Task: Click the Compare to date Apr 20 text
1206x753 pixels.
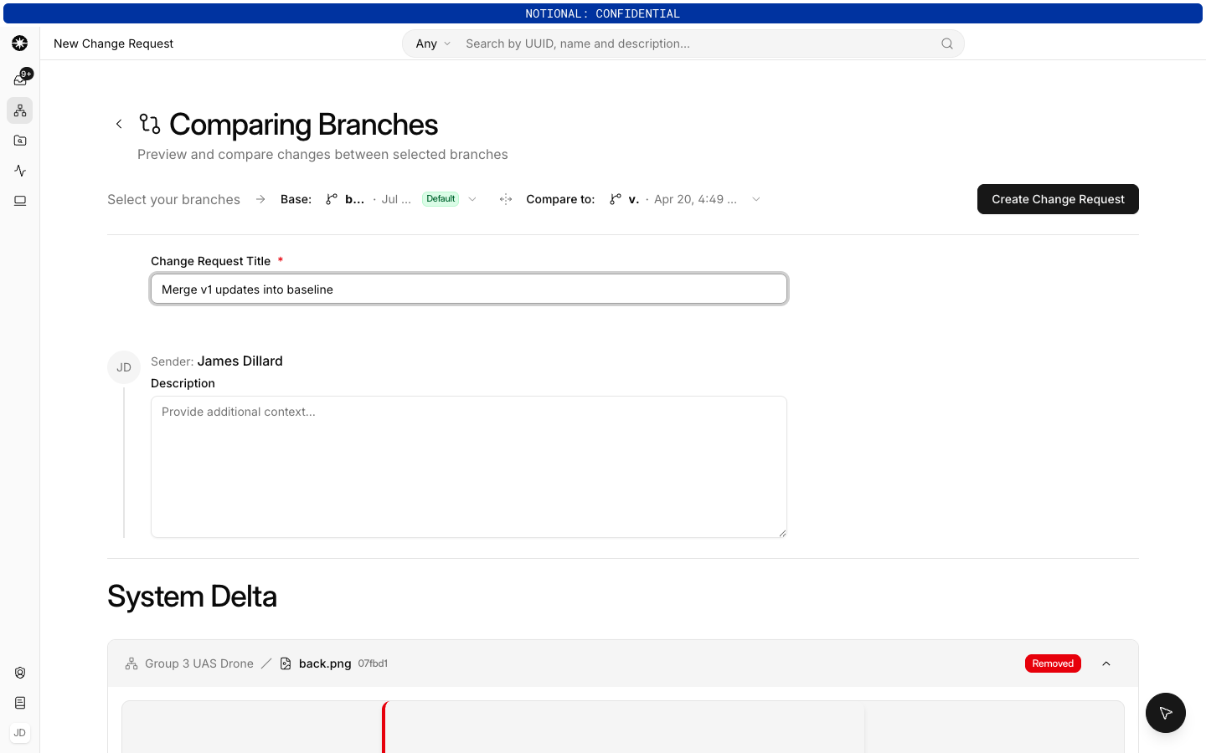Action: (x=695, y=199)
